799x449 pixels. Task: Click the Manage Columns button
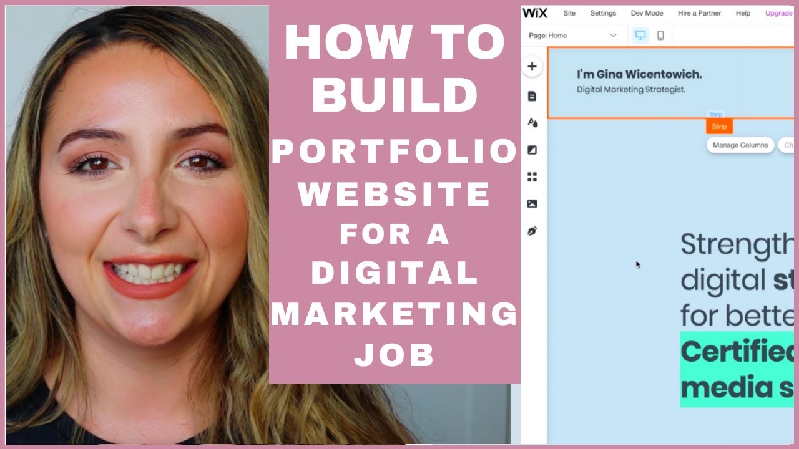[740, 145]
